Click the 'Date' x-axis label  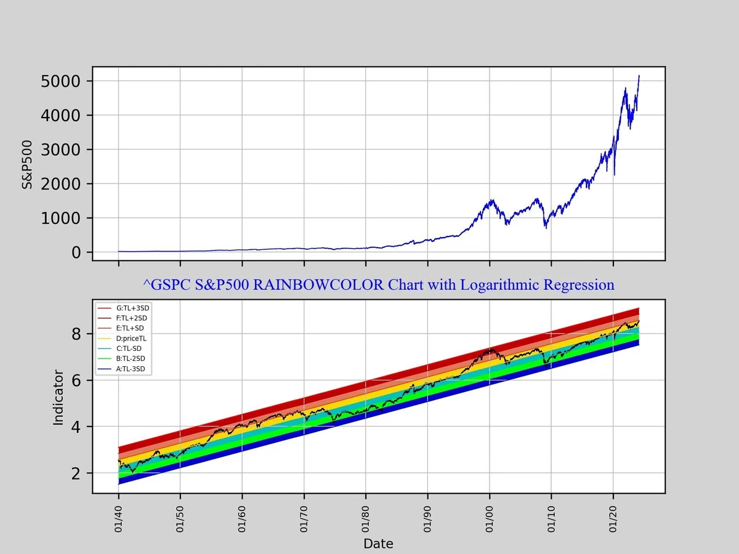(378, 544)
